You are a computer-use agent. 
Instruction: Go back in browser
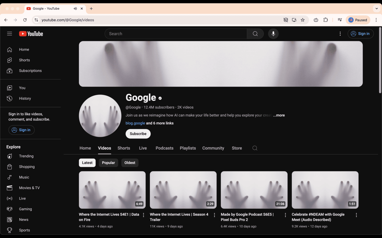[x=6, y=20]
